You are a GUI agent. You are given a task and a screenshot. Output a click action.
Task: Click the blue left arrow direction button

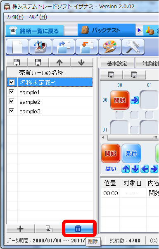145,169
